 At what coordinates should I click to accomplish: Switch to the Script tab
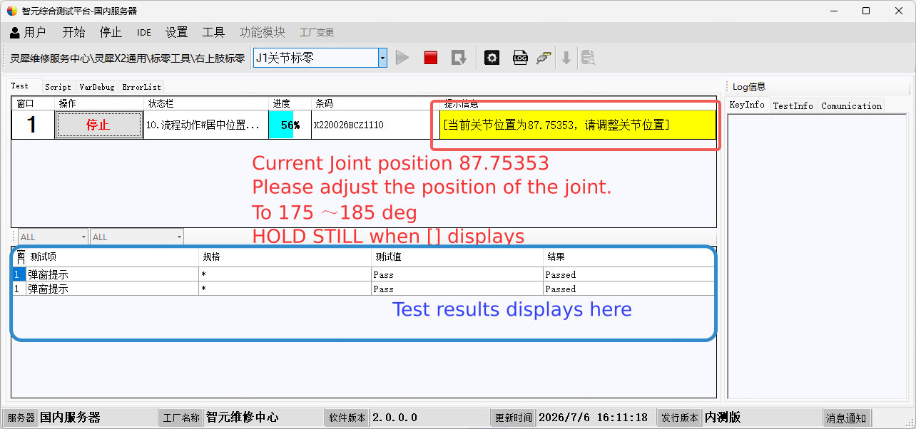pos(58,87)
